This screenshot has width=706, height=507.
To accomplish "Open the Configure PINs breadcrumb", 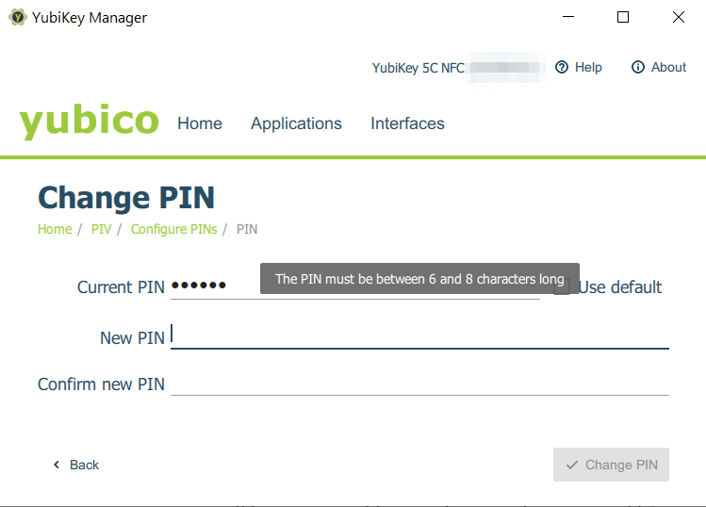I will click(x=173, y=229).
